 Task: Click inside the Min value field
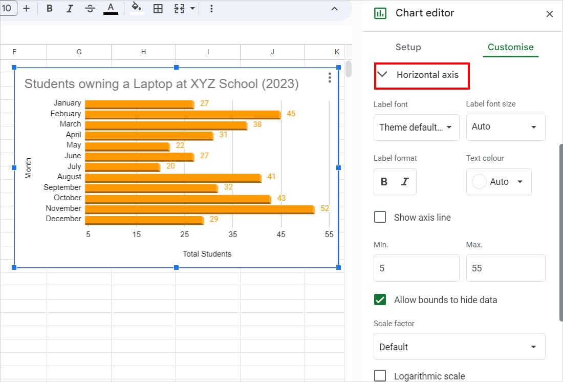coord(416,268)
